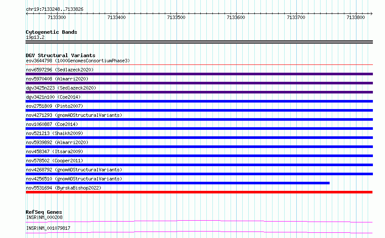Screen dimensions: 385x238
Task: Select variant label nsv4256510 (gnomADStructuralVariants)
Action: coord(74,179)
